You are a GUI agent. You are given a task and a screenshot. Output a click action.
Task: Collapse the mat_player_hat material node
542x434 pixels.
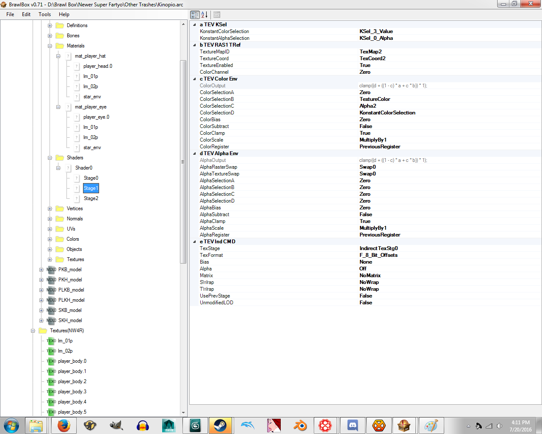tap(58, 56)
